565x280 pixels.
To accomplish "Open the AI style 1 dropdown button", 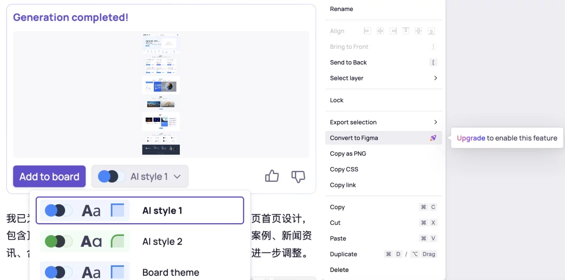I will tap(140, 177).
